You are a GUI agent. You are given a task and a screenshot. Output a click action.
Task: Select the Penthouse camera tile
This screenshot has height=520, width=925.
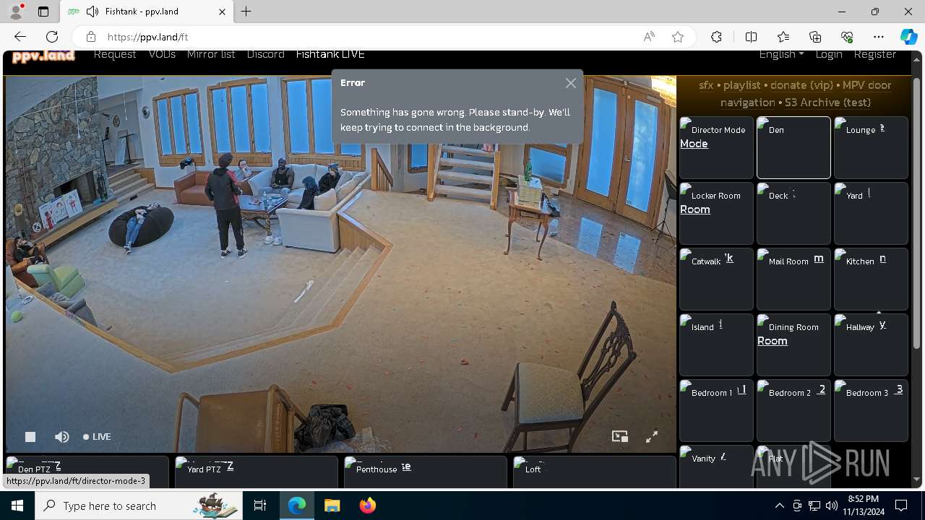coord(425,472)
